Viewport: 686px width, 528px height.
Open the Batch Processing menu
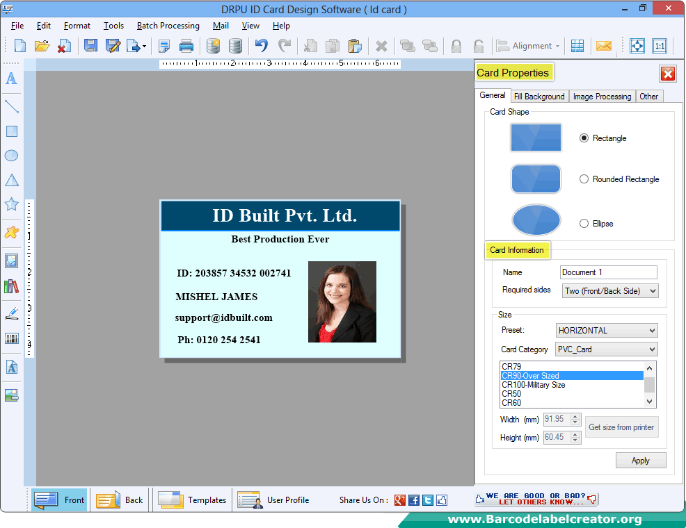(x=168, y=26)
